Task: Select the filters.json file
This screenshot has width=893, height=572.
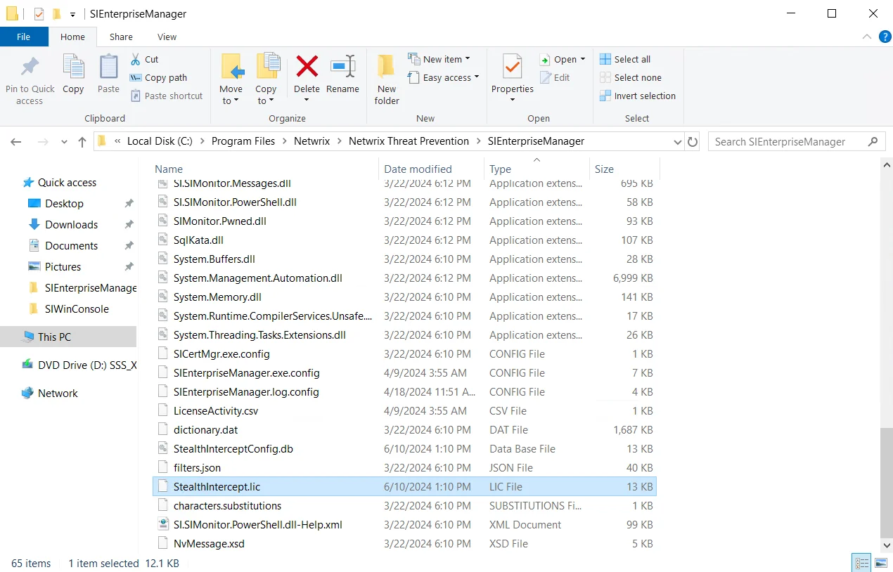Action: point(197,467)
